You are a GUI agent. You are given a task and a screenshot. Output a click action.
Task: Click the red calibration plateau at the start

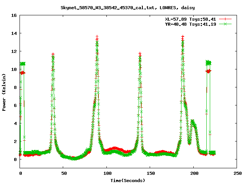pos(23,73)
